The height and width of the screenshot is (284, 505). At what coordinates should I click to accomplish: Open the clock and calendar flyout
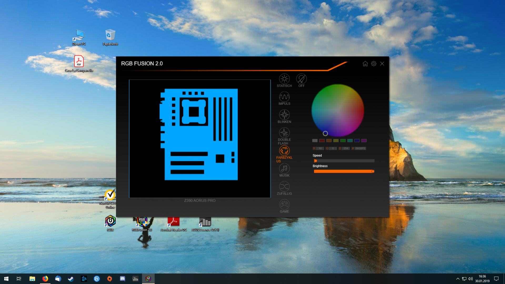pyautogui.click(x=482, y=279)
